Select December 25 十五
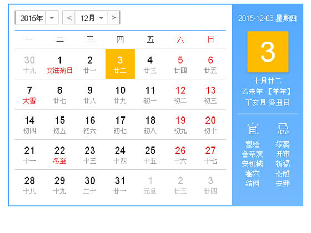 click(x=150, y=155)
